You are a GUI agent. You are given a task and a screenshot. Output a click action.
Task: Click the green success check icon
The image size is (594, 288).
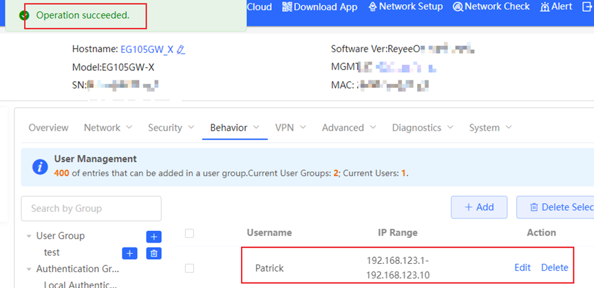24,16
